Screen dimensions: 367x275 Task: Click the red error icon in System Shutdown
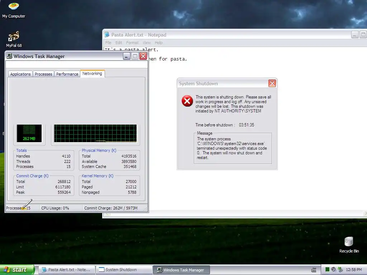pos(187,101)
